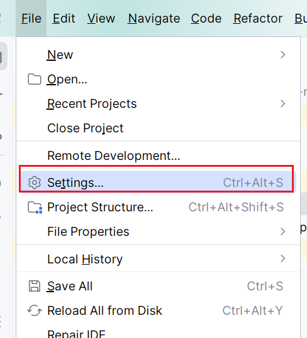The image size is (307, 338).
Task: Click the folder icon beside Open
Action: click(35, 79)
